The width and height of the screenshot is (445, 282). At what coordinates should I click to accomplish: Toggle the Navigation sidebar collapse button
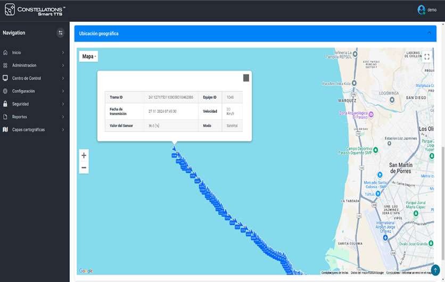pyautogui.click(x=61, y=33)
